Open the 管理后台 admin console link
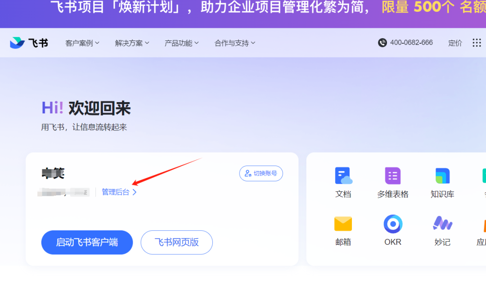Image resolution: width=486 pixels, height=297 pixels. coord(119,192)
